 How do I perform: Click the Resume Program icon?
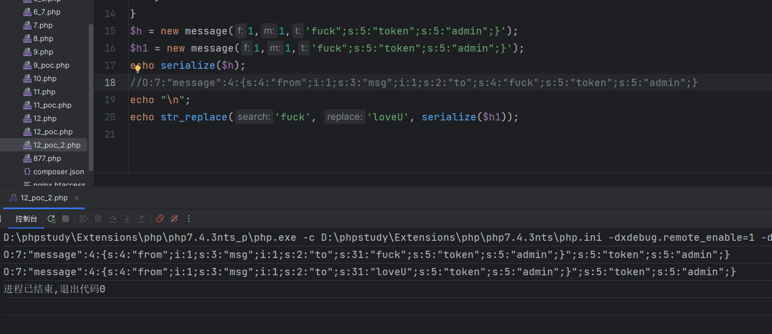click(x=84, y=219)
